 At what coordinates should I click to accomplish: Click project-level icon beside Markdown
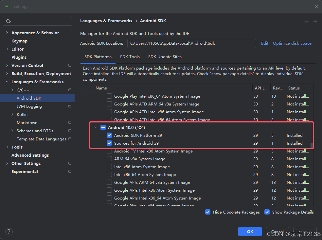pyautogui.click(x=70, y=122)
